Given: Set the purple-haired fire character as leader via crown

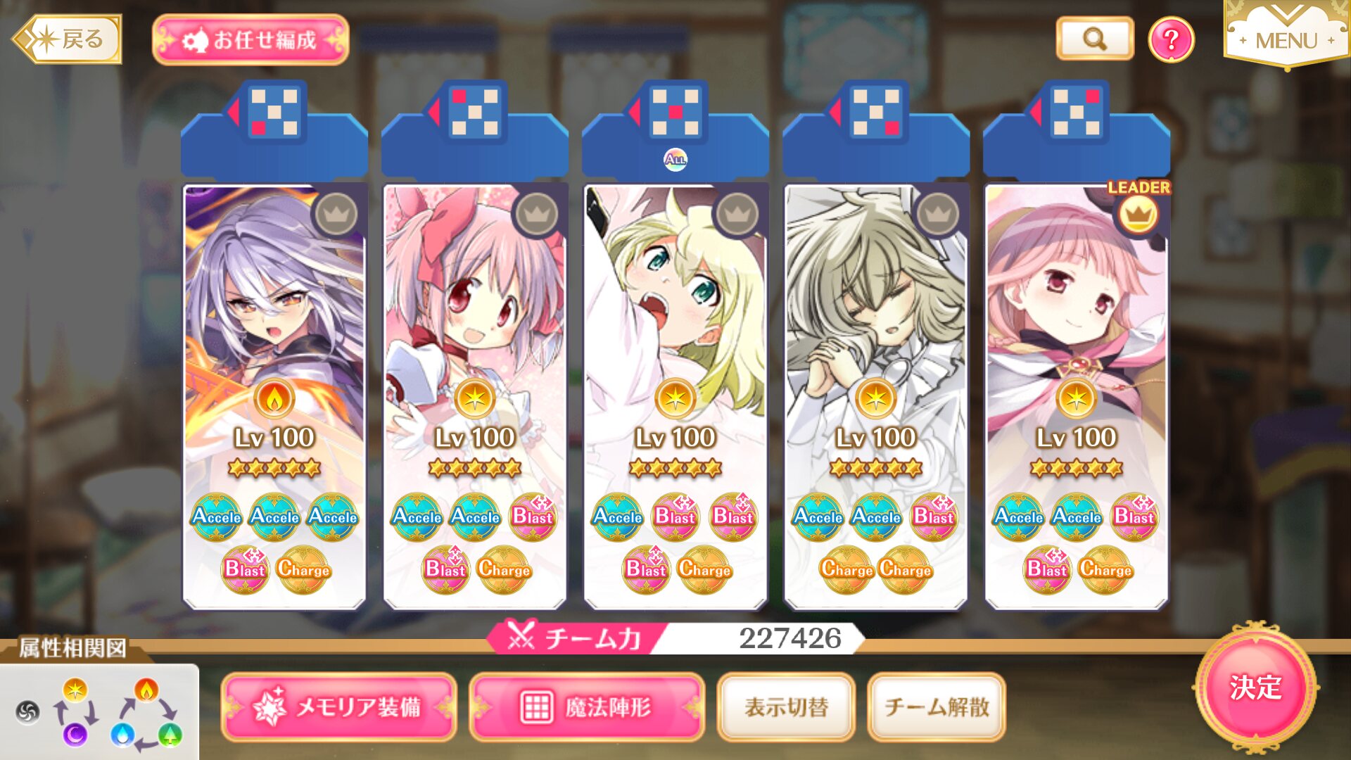Looking at the screenshot, I should [x=336, y=214].
